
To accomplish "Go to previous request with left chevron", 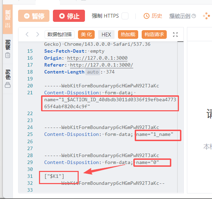I will pyautogui.click(x=27, y=34).
